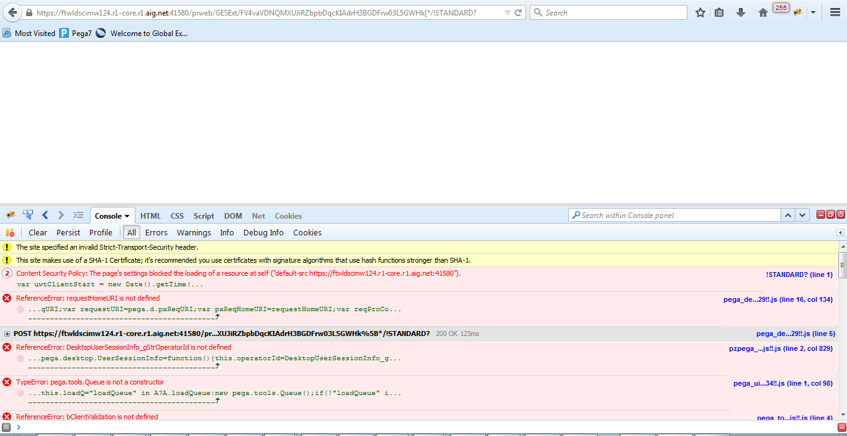
Task: Filter console to Cookies messages
Action: click(307, 232)
